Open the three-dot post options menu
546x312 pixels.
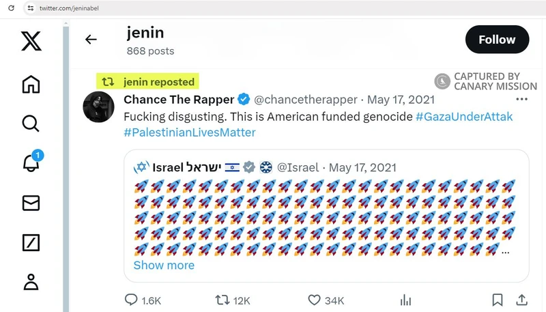coord(521,100)
